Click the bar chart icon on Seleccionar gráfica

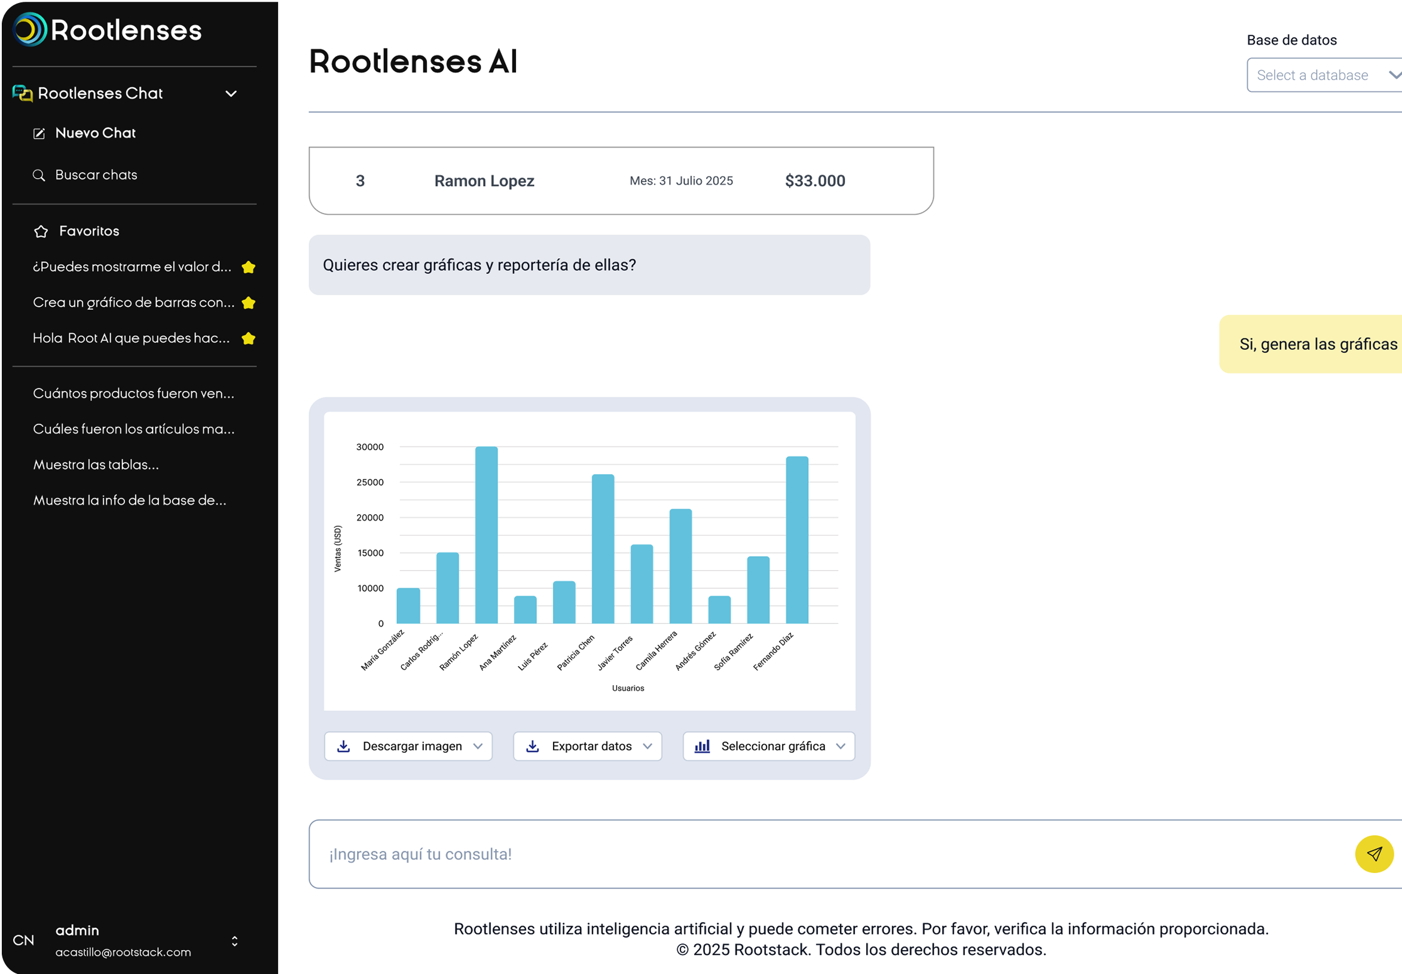point(704,746)
